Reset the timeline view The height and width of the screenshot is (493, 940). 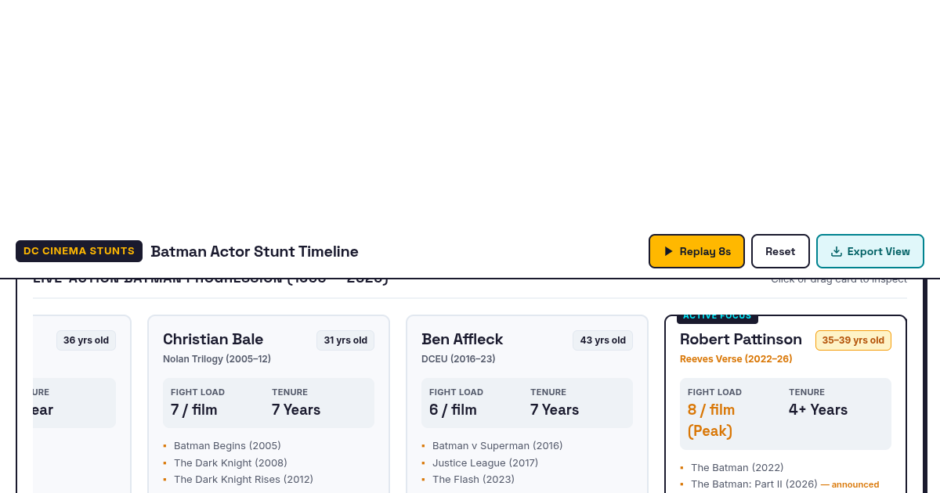(780, 251)
